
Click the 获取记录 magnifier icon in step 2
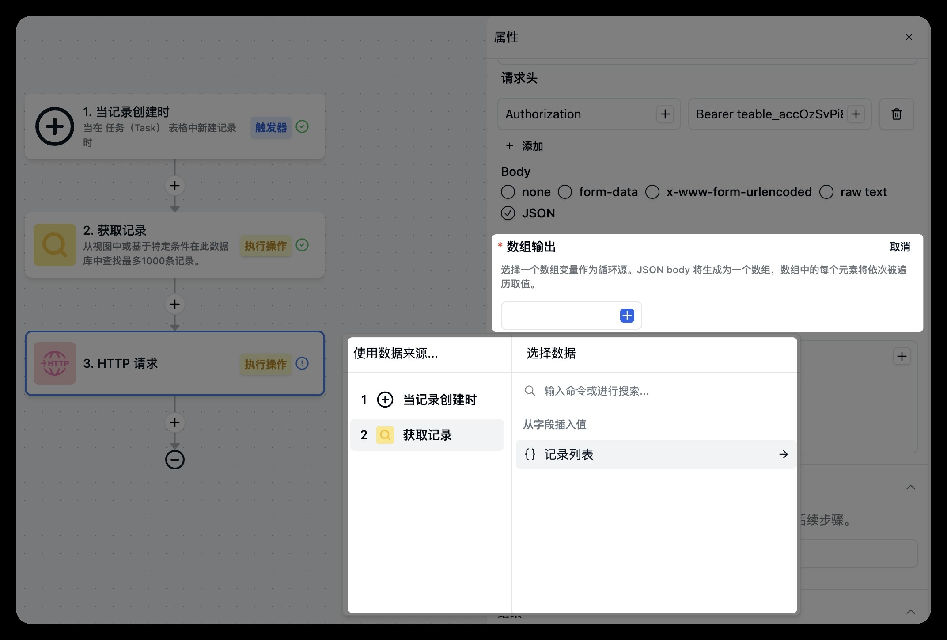click(55, 245)
